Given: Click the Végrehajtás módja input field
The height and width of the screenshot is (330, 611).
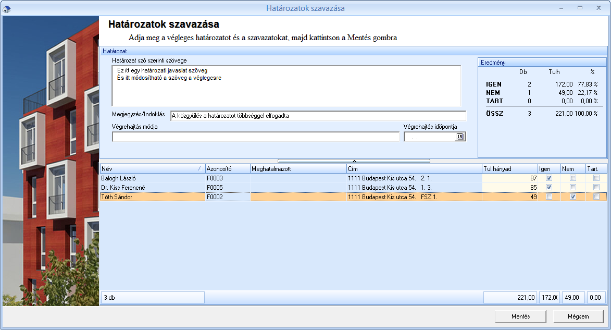Looking at the screenshot, I should click(x=256, y=137).
